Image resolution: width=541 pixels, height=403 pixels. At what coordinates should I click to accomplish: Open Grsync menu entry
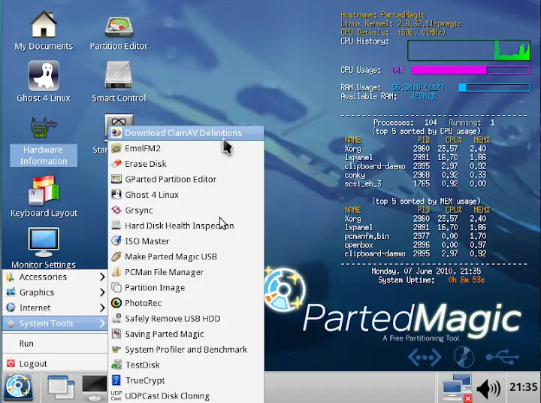tap(186, 210)
